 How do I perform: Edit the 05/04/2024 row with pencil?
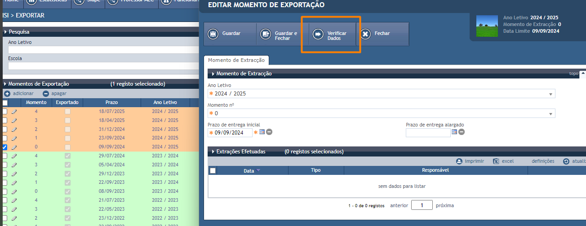14,165
